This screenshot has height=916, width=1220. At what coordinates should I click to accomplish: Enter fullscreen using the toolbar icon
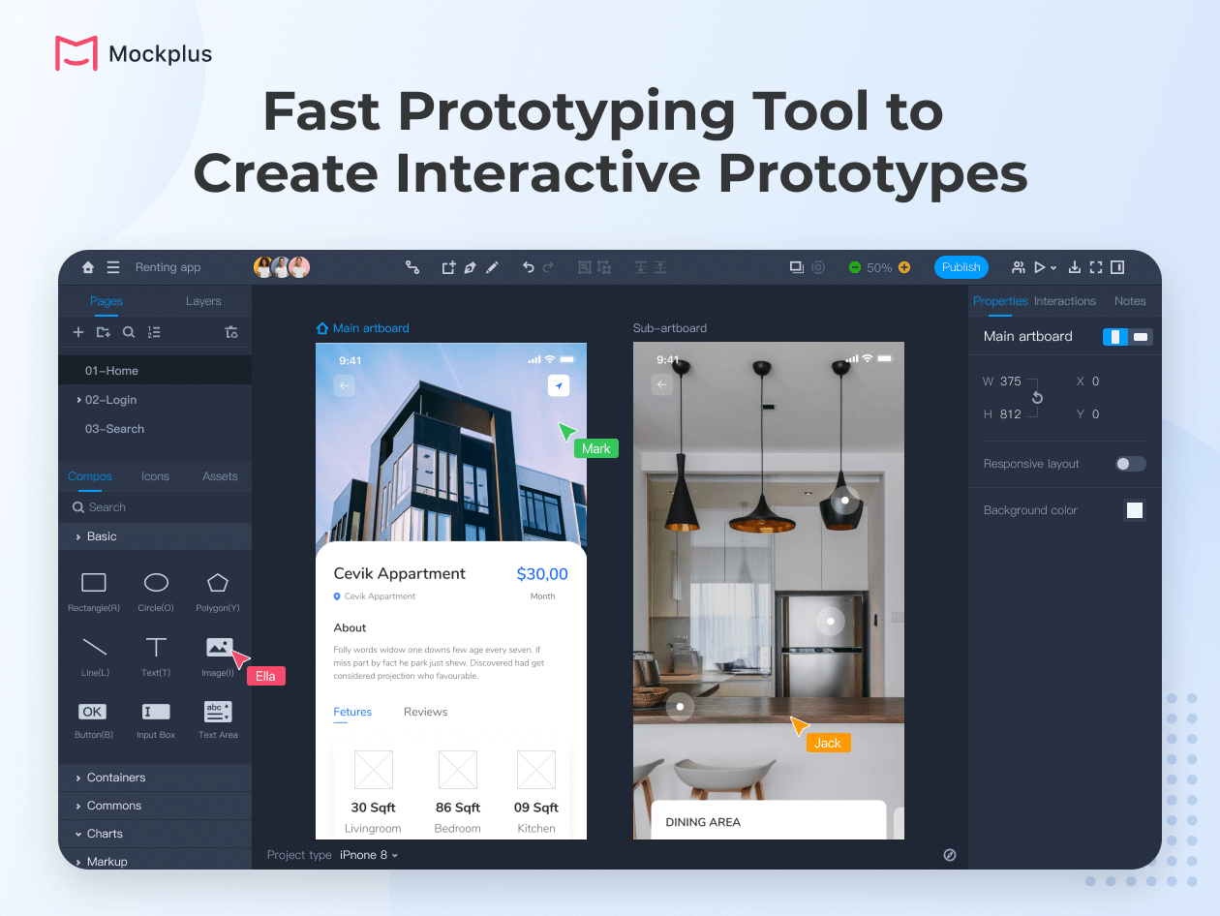1097,266
